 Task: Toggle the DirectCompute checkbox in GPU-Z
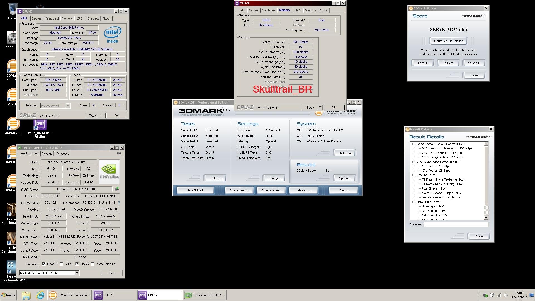(x=92, y=264)
